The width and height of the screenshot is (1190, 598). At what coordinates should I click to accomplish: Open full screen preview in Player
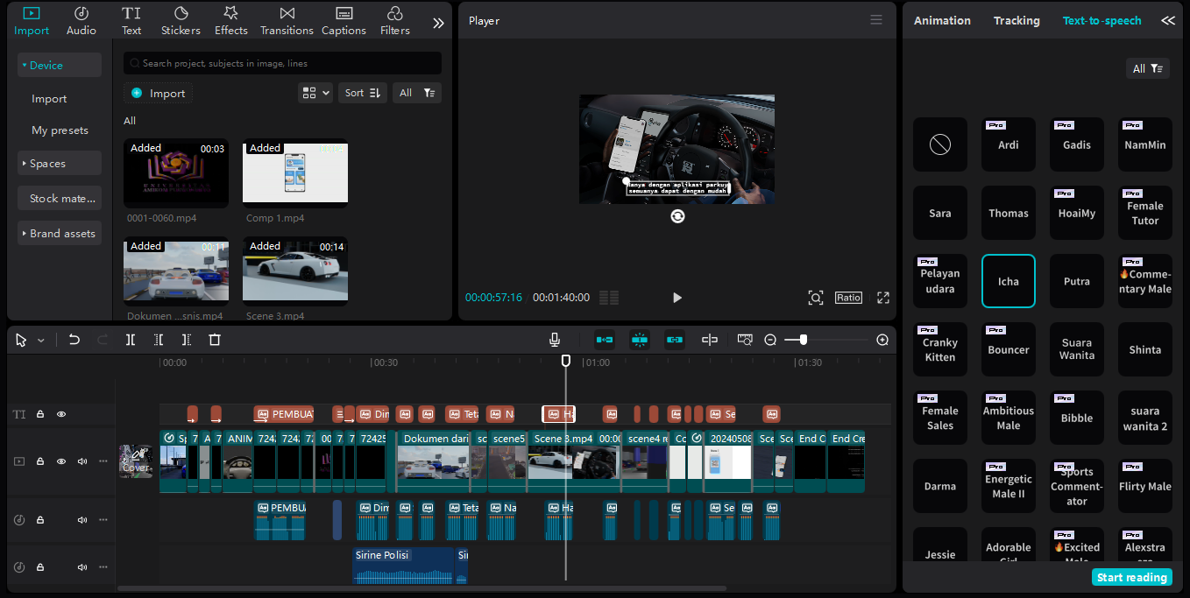(x=883, y=298)
